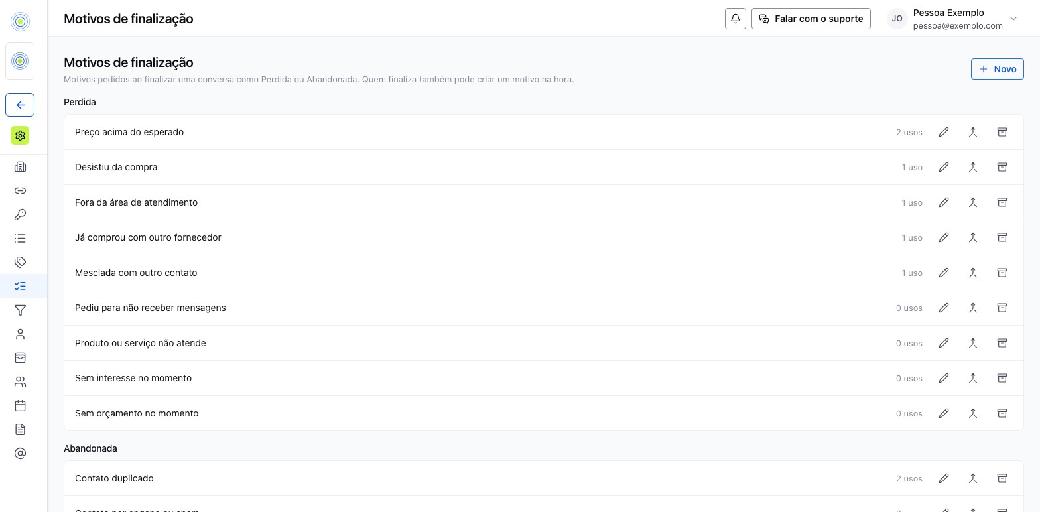Click the workspace logo card in sidebar
Screen dimensions: 1040x512
coord(20,61)
